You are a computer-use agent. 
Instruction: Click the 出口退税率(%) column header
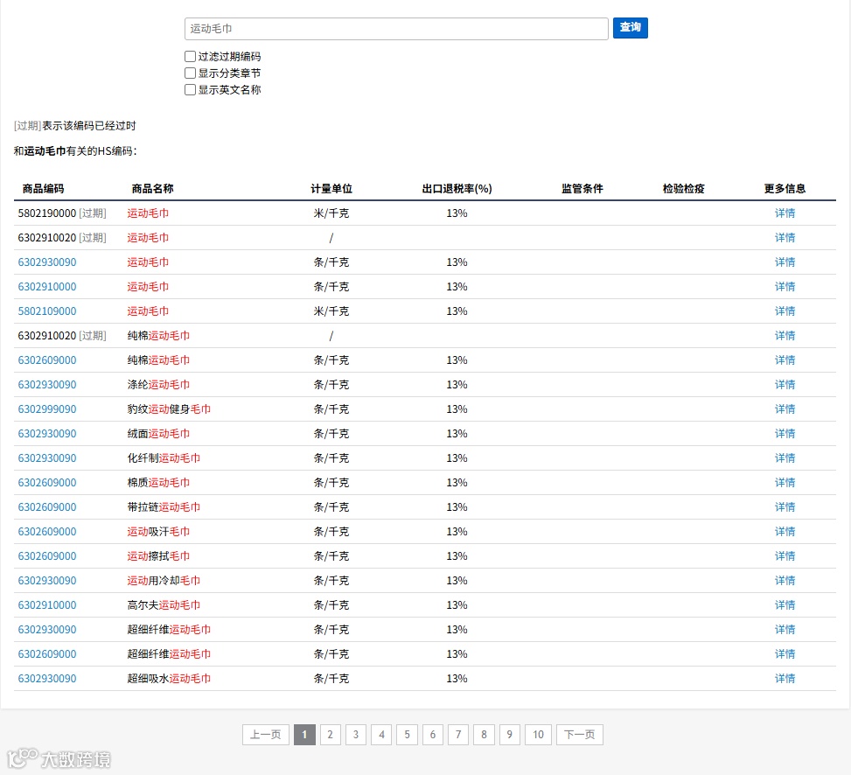(457, 189)
